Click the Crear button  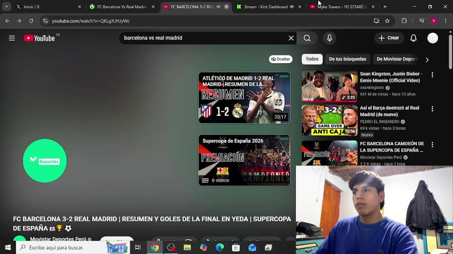(x=389, y=38)
